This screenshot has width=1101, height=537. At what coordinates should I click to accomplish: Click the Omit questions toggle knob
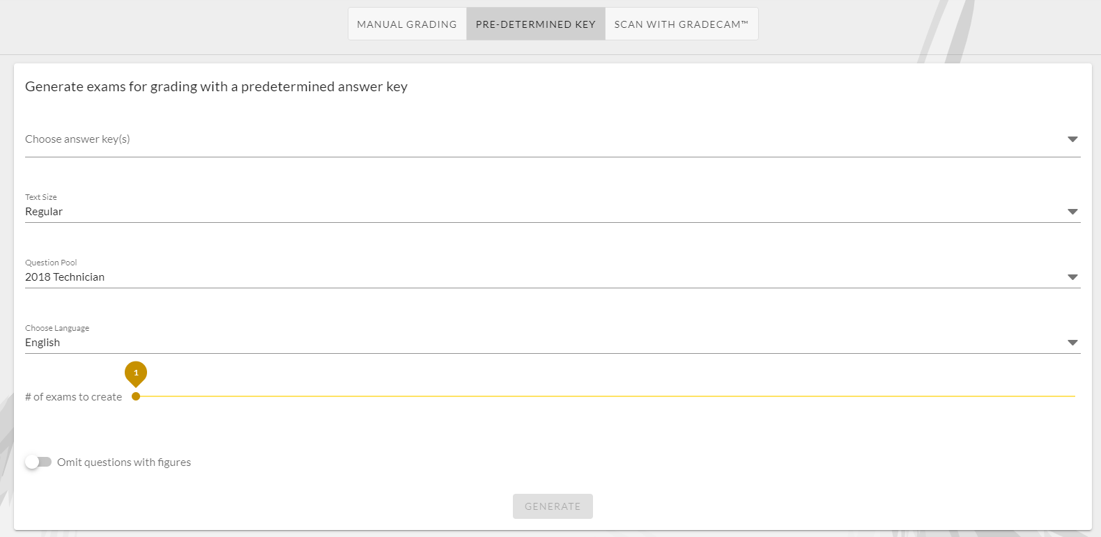(33, 461)
